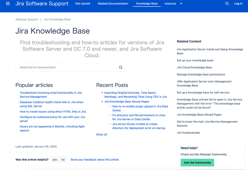Image resolution: width=248 pixels, height=170 pixels.
Task: Go to Jira Software Support home title
Action: (42, 3)
